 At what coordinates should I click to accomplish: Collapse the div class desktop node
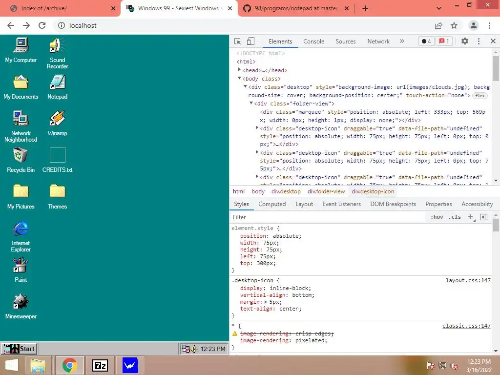pos(245,86)
